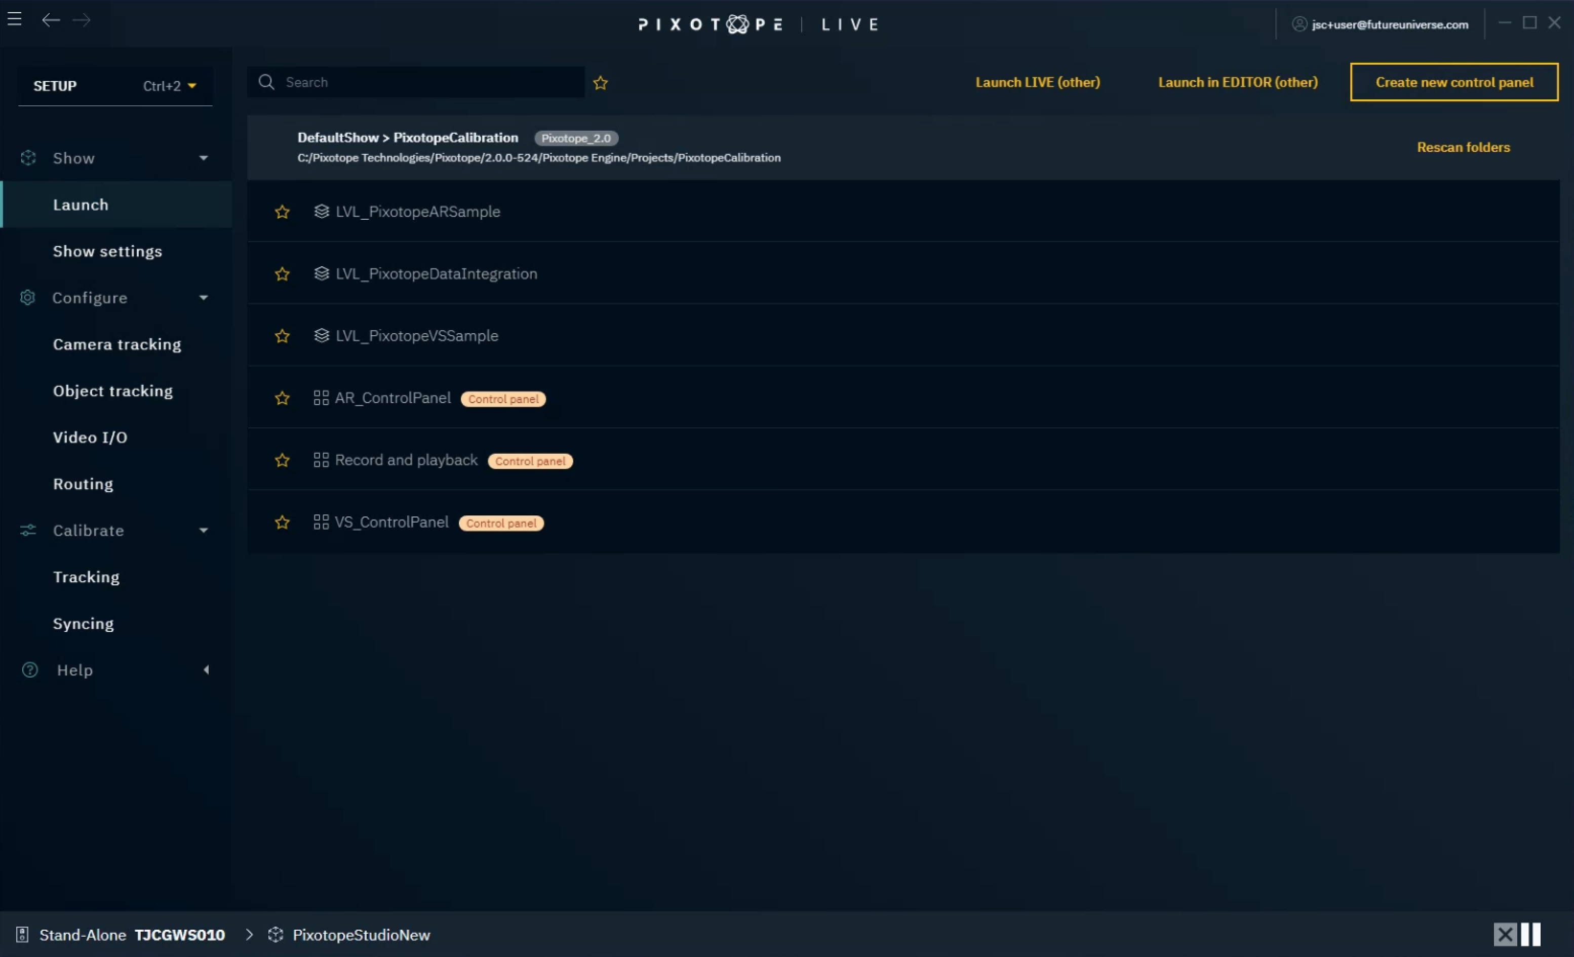Collapse the Configure section chevron

(203, 297)
